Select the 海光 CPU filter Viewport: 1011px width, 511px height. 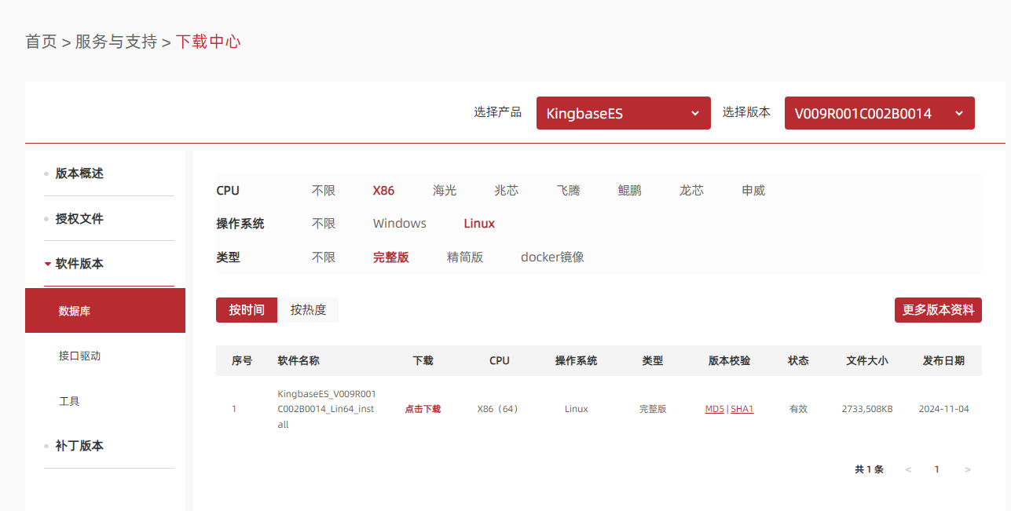pyautogui.click(x=444, y=190)
